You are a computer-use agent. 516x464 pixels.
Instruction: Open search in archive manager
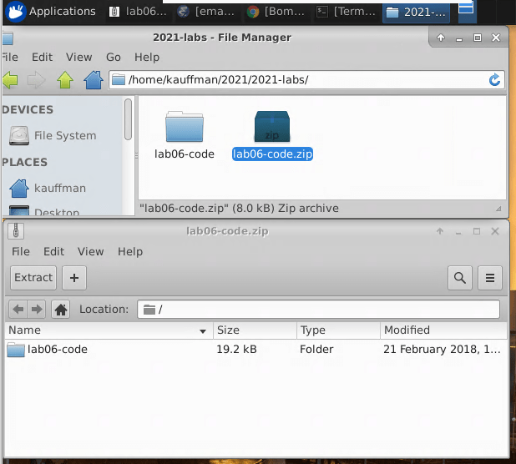point(460,278)
